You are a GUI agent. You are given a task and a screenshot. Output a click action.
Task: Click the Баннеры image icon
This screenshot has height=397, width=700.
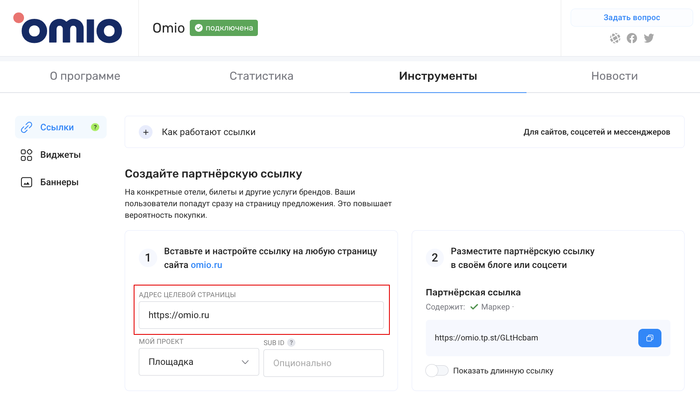[x=27, y=182]
